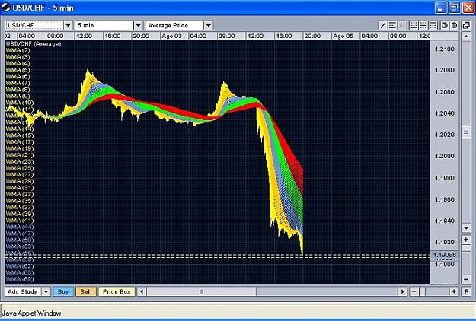Open the line style icon with dashed middle
Image resolution: width=476 pixels, height=321 pixels.
[392, 25]
